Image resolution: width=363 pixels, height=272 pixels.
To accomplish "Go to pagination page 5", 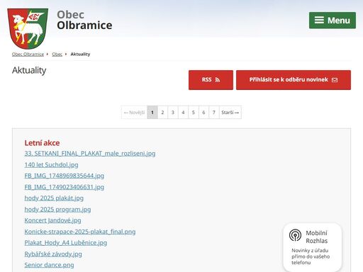I will [194, 113].
